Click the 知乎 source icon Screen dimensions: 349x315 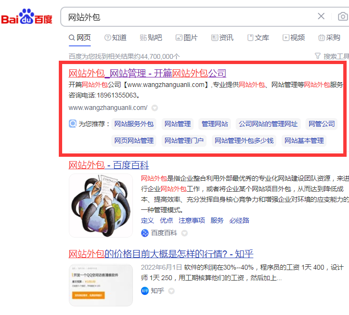pos(145,291)
